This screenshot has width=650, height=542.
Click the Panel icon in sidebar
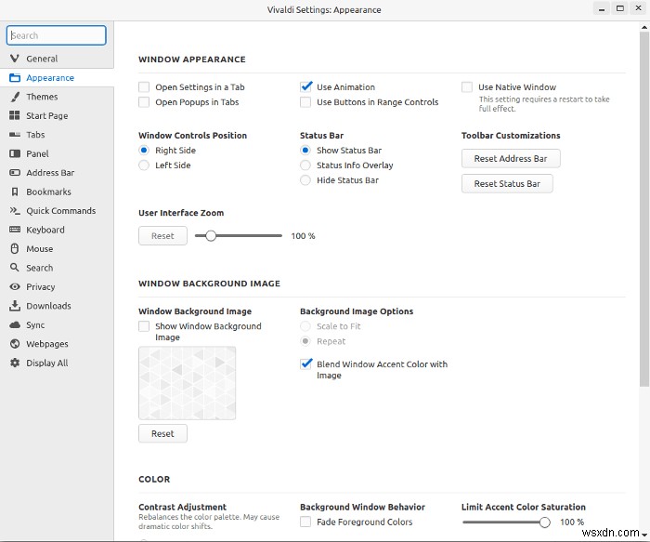(15, 153)
